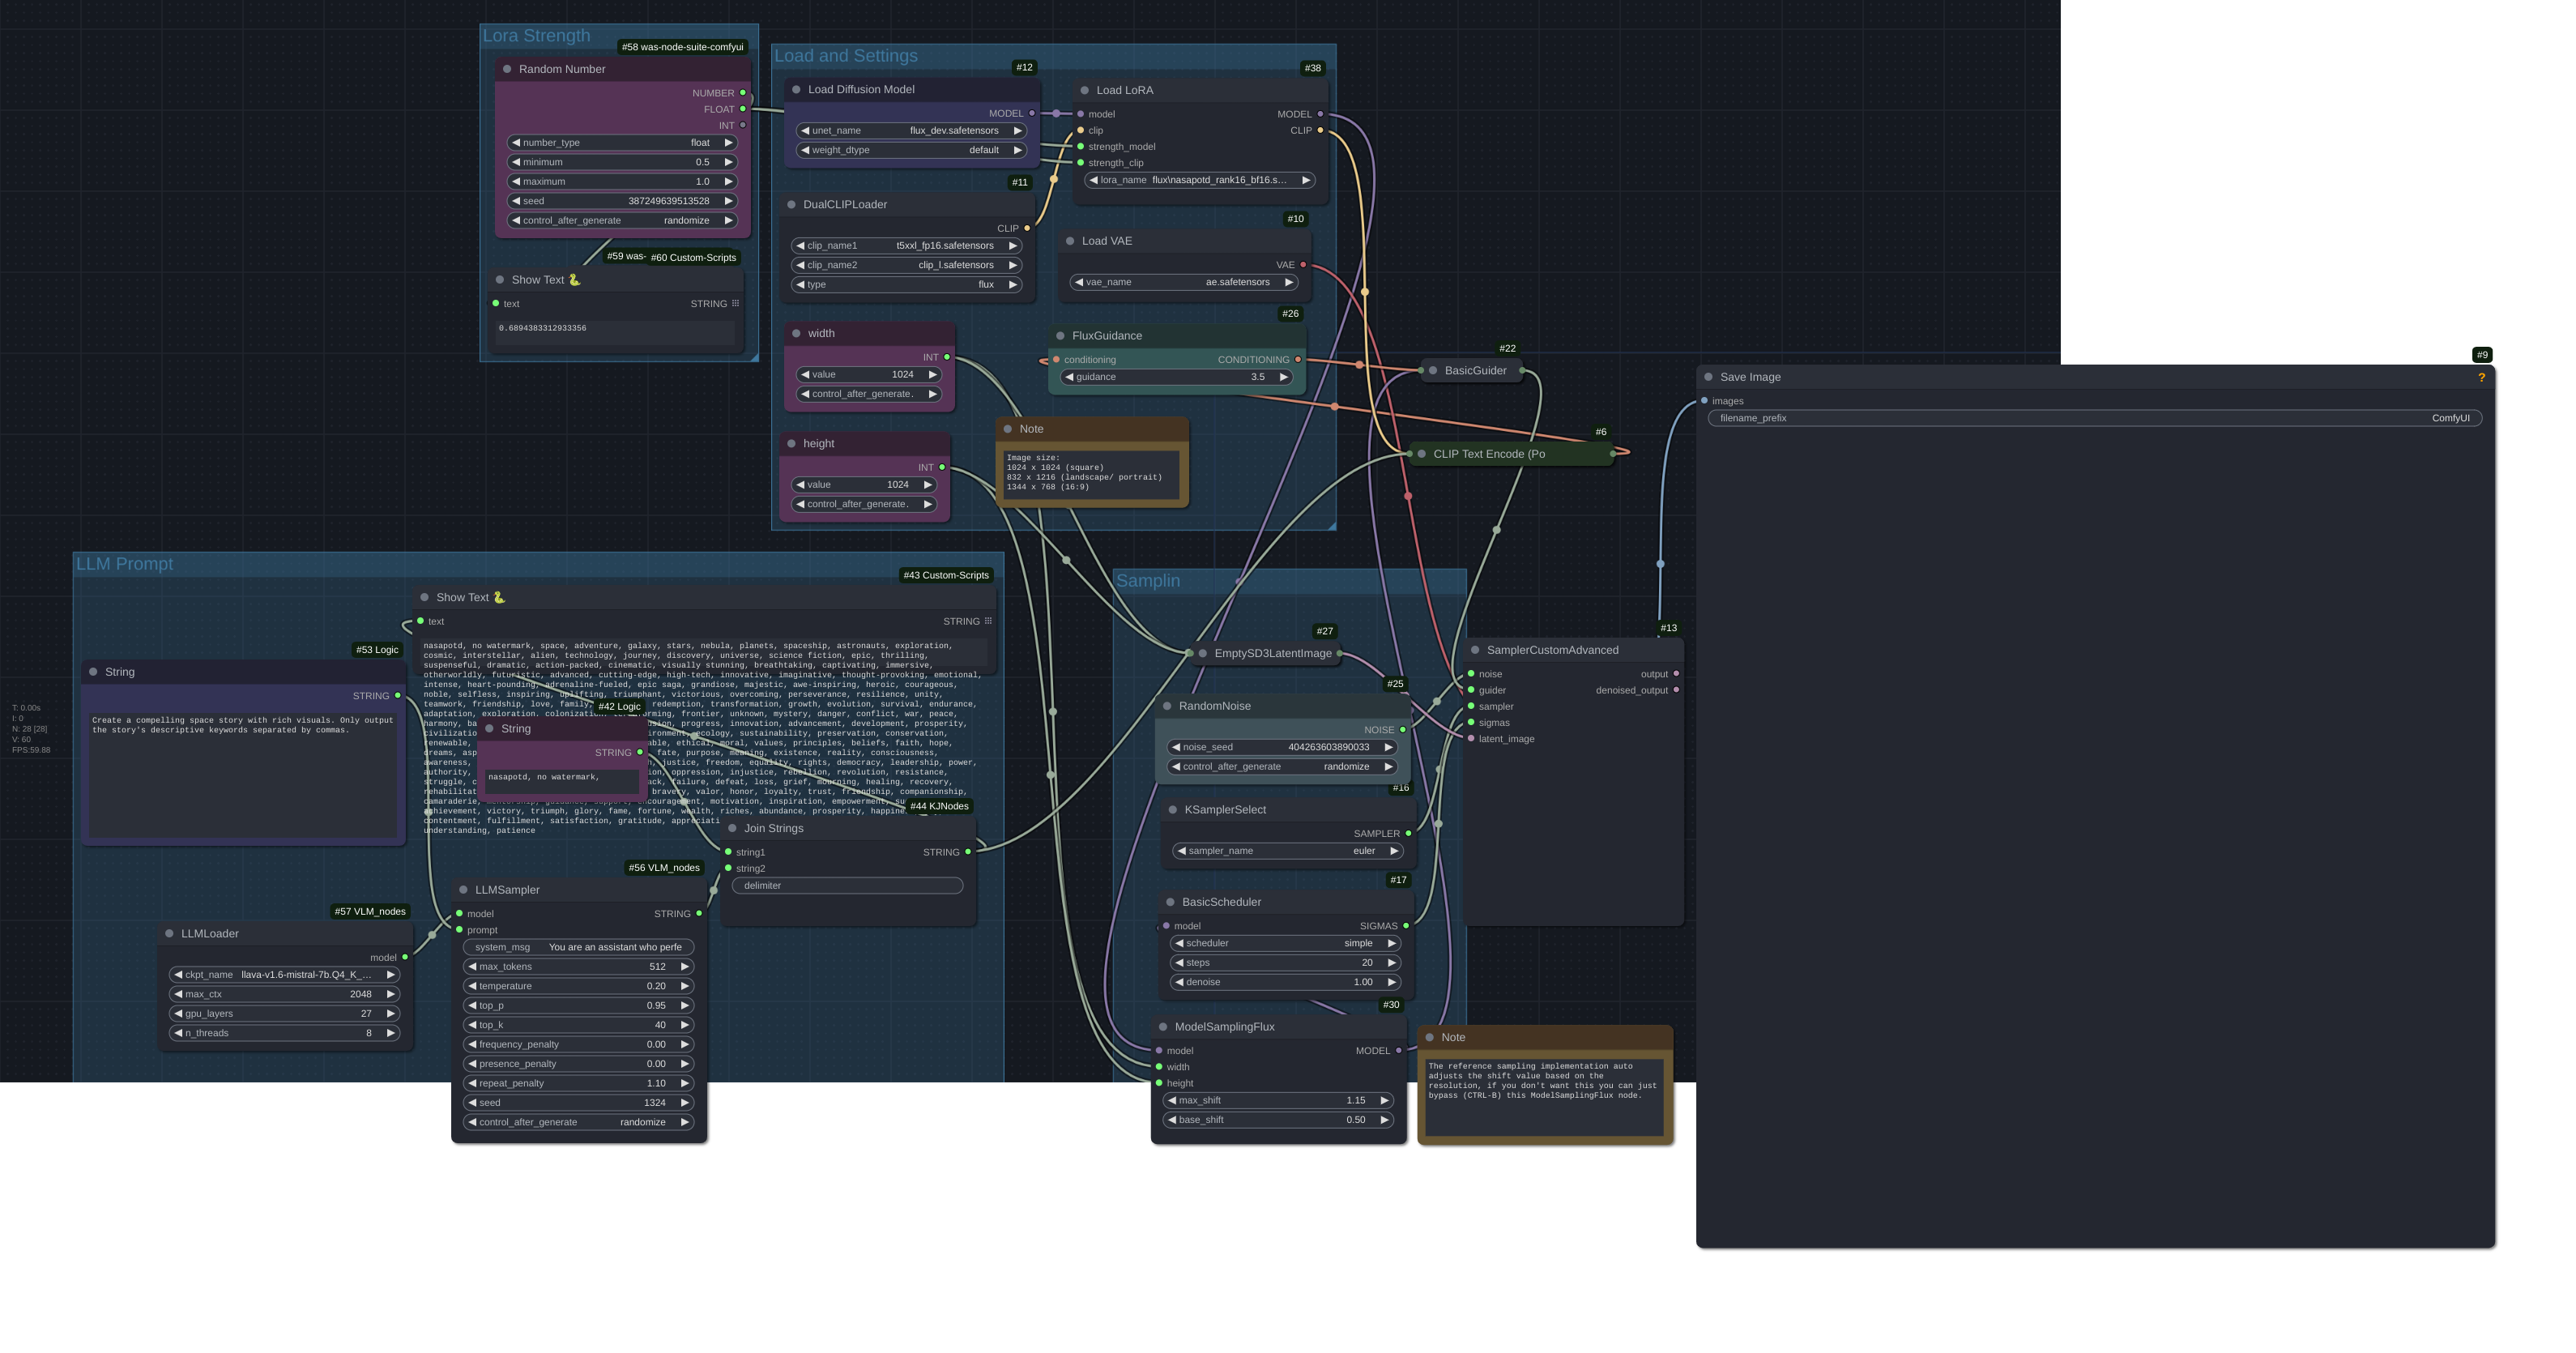
Task: Open the DualCLIPLoader type dropdown showing flux
Action: [x=906, y=285]
